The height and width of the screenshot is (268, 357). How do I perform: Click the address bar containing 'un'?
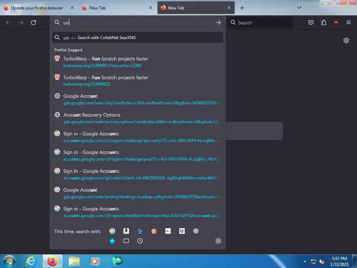click(x=138, y=23)
